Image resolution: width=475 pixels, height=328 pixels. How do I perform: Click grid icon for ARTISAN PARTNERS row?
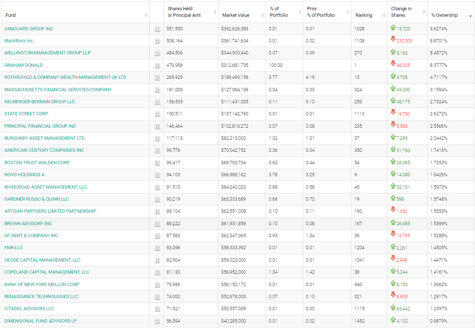tap(157, 212)
